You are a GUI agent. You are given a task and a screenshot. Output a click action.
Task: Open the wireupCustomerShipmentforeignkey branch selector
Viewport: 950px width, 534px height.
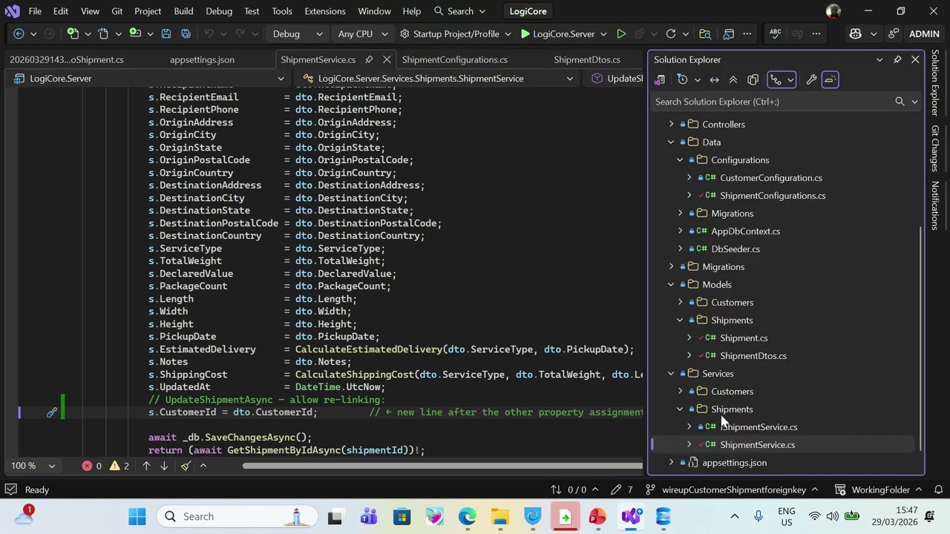pos(733,489)
